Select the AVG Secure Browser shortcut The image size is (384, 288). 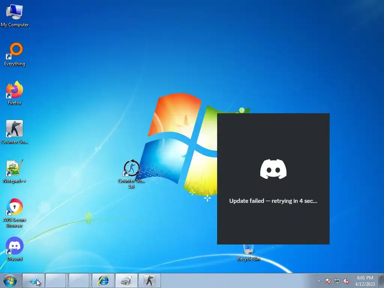[15, 213]
